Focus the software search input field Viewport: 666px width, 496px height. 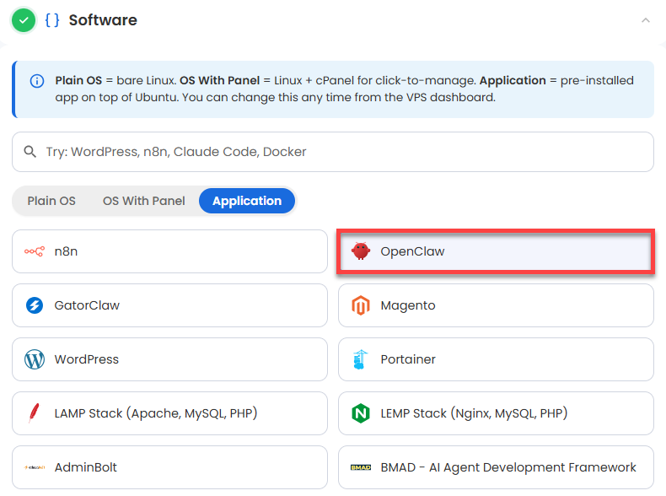pyautogui.click(x=333, y=152)
